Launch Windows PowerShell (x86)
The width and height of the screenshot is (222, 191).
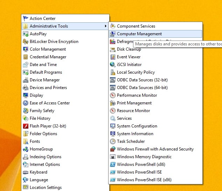coord(155,164)
